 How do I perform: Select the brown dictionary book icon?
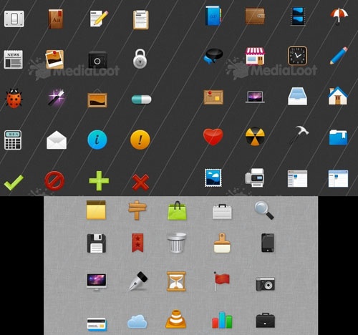(x=56, y=19)
